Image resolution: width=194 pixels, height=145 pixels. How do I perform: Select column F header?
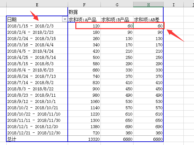84,5
